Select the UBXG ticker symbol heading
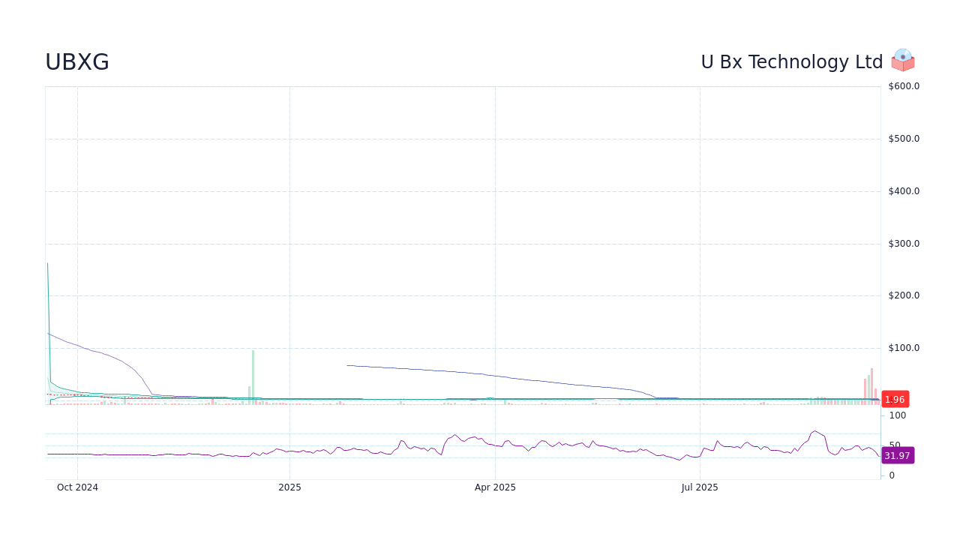This screenshot has height=540, width=960. pyautogui.click(x=77, y=62)
